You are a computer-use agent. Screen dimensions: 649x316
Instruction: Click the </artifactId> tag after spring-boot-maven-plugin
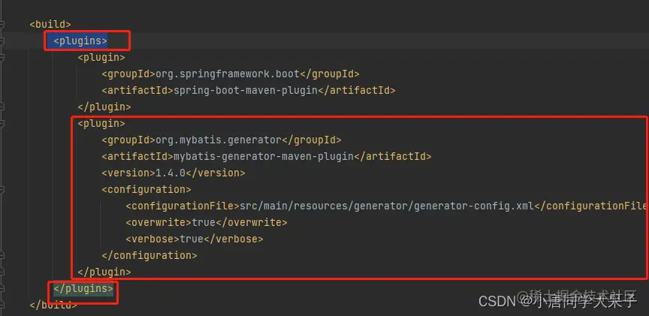357,91
